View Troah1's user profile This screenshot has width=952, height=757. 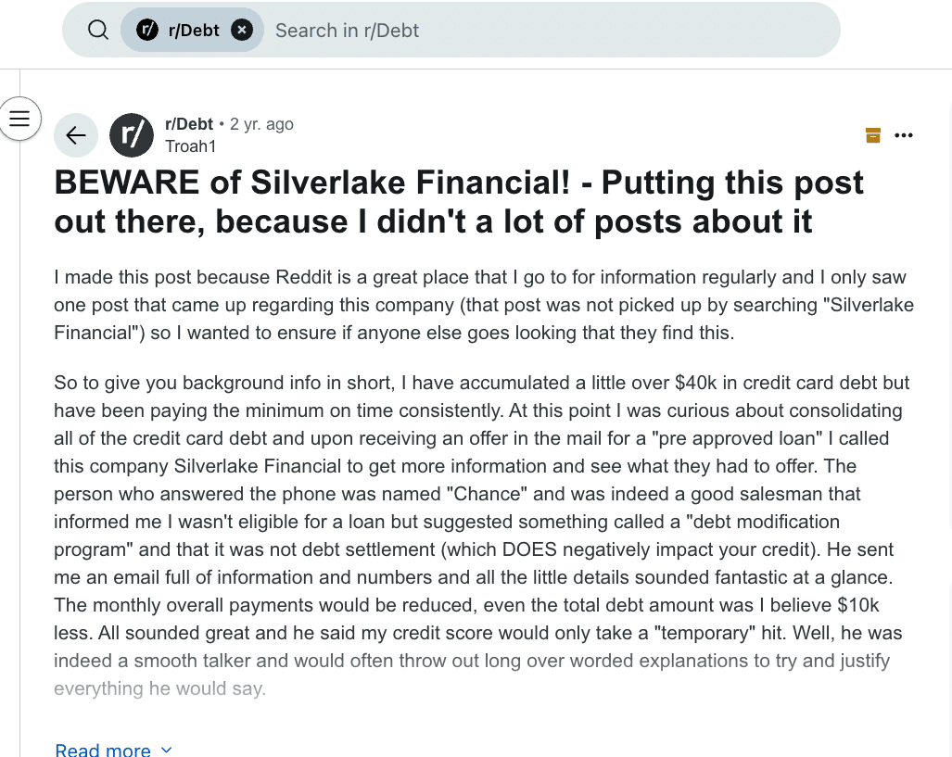[191, 145]
